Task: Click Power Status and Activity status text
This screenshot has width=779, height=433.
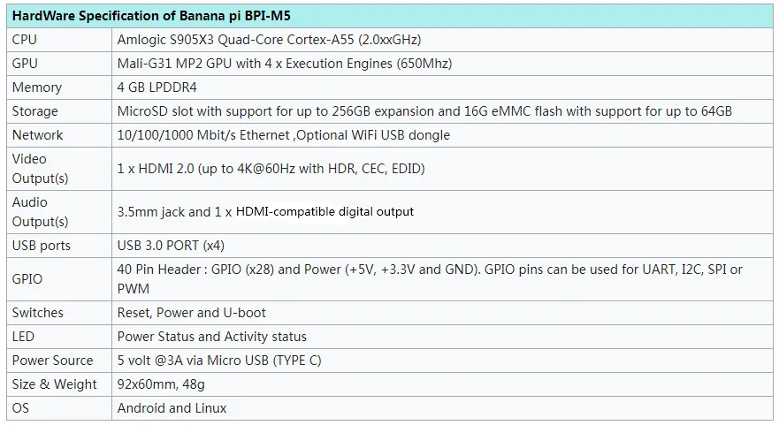Action: 211,337
